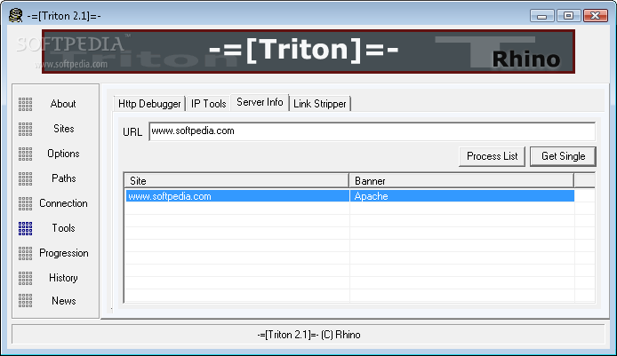Click the grid icon beside History
617x356 pixels.
pyautogui.click(x=25, y=278)
